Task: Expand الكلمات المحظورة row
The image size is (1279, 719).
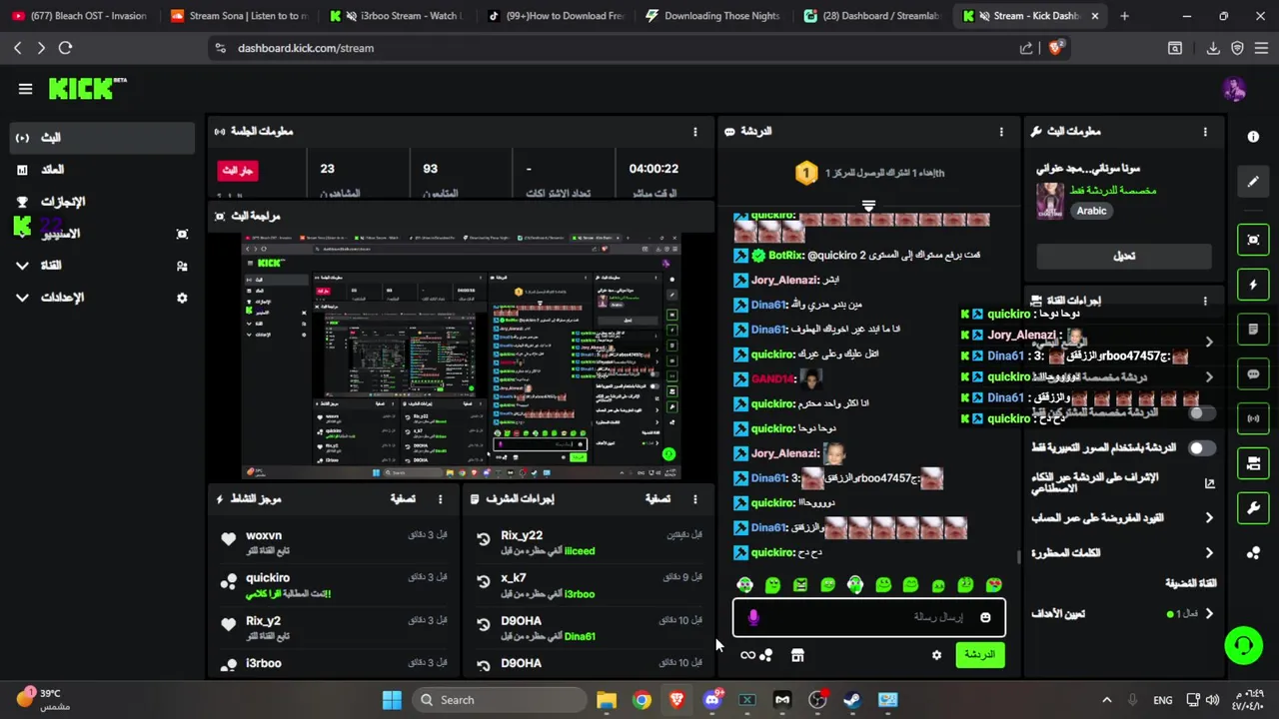Action: 1123,553
